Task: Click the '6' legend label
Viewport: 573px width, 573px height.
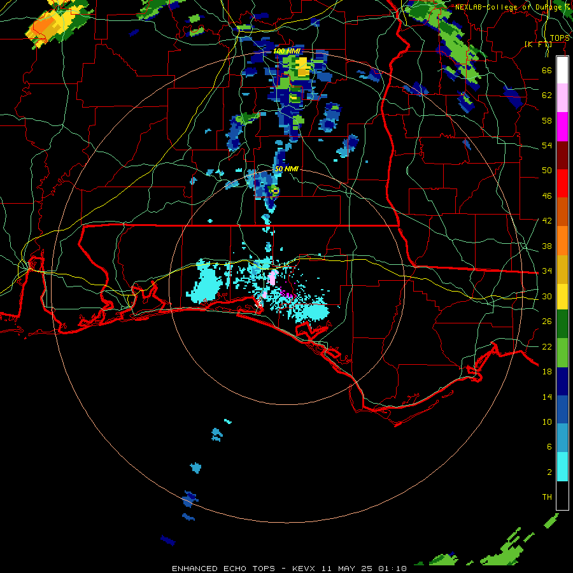Action: tap(549, 447)
